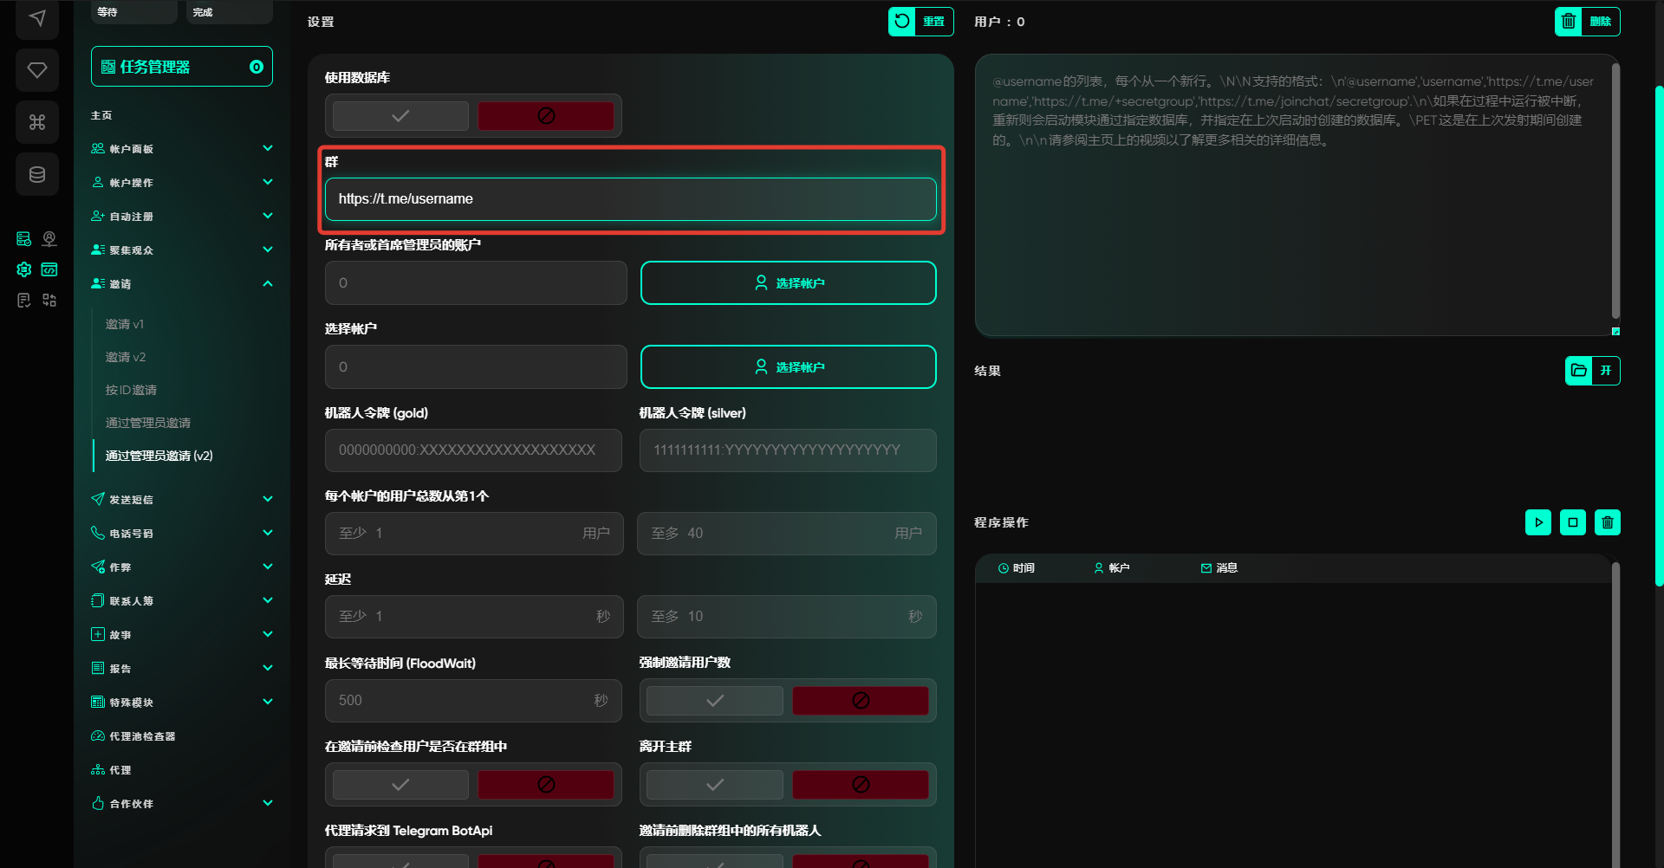Select 按ID邀请 in the sidebar
Viewport: 1664px width, 868px height.
point(131,390)
